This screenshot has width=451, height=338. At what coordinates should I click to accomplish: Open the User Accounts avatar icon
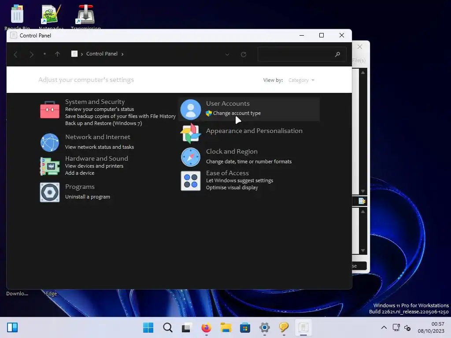point(190,110)
